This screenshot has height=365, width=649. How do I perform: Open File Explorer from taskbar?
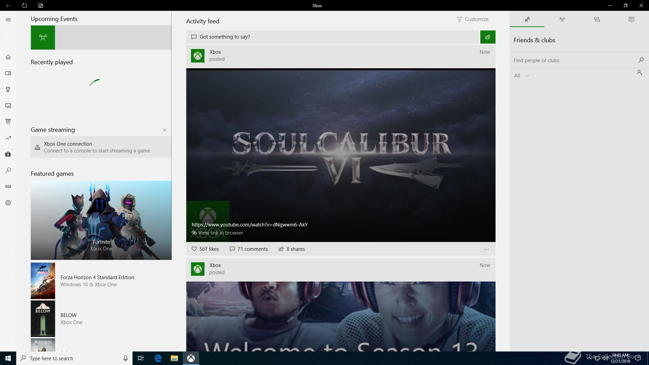[x=174, y=358]
